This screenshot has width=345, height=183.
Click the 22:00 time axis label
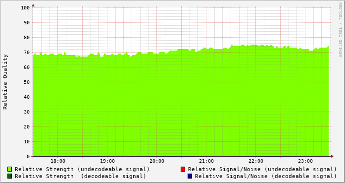tap(256, 161)
